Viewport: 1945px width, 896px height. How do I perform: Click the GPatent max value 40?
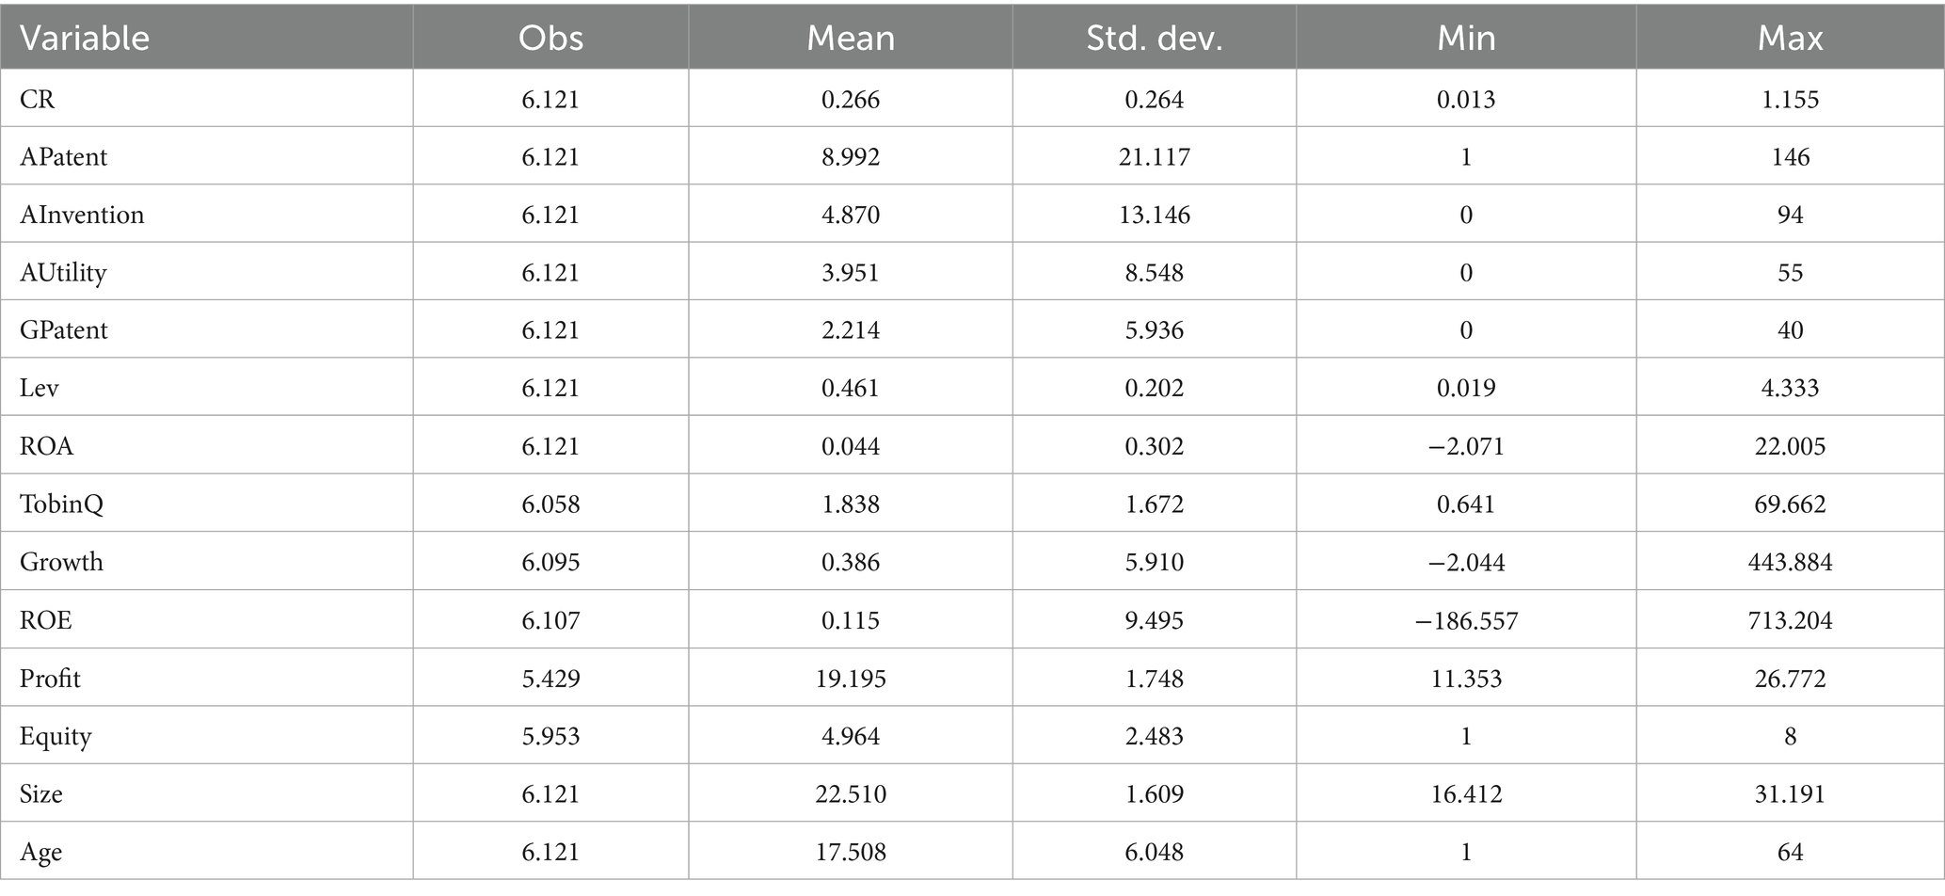[x=1790, y=330]
